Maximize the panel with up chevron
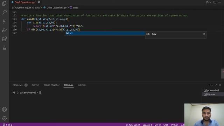 216,85
